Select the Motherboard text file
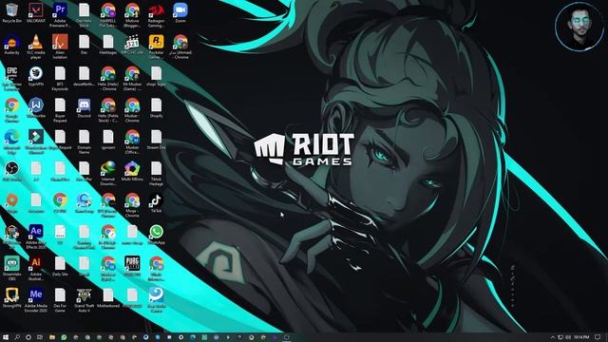Image resolution: width=608 pixels, height=342 pixels. 108,297
